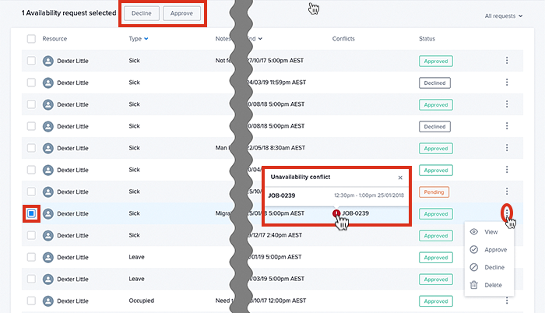Uncheck the selected Dexter Little row checkbox
Image resolution: width=545 pixels, height=313 pixels.
tap(31, 213)
